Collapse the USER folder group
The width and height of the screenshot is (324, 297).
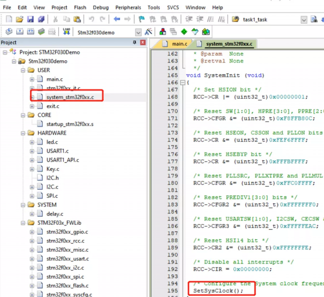[x=22, y=71]
